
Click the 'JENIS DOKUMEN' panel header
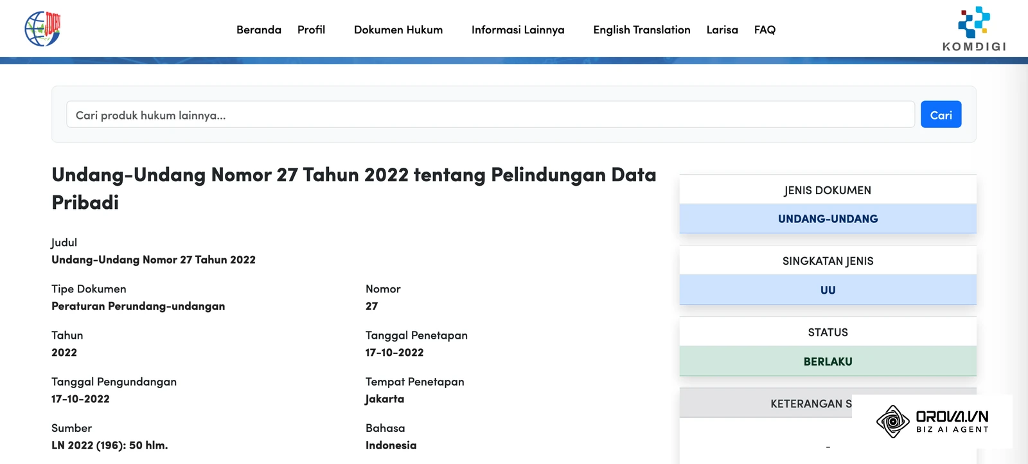coord(828,190)
